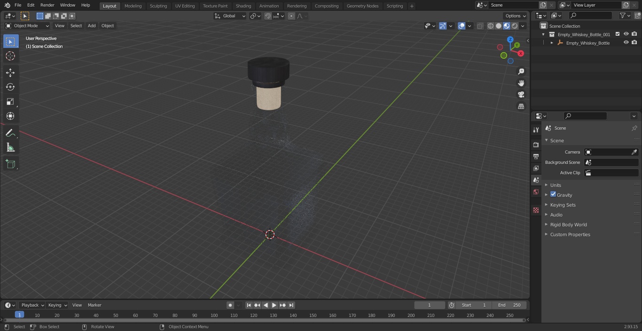Open the Playback dropdown in timeline
Viewport: 642px width, 331px height.
(x=32, y=305)
